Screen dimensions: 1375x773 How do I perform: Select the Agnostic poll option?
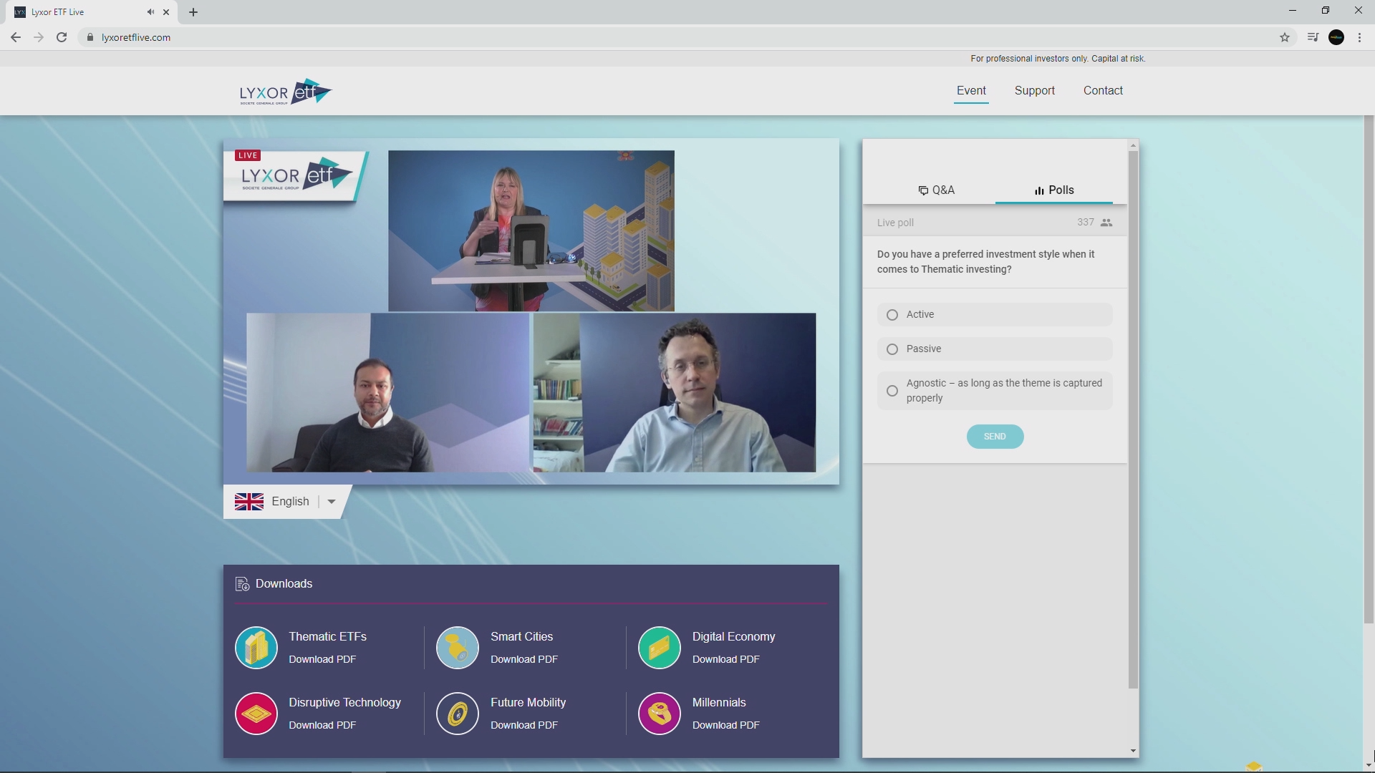click(x=995, y=391)
